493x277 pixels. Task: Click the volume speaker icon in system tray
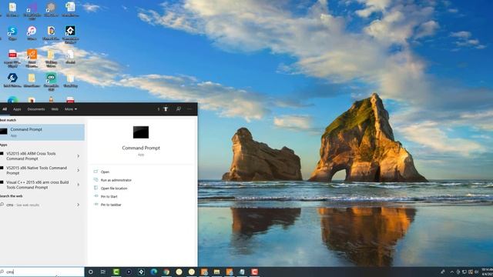(476, 272)
